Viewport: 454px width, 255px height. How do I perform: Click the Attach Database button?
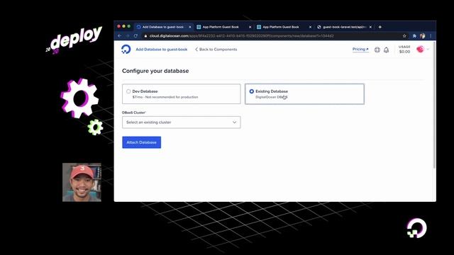142,142
